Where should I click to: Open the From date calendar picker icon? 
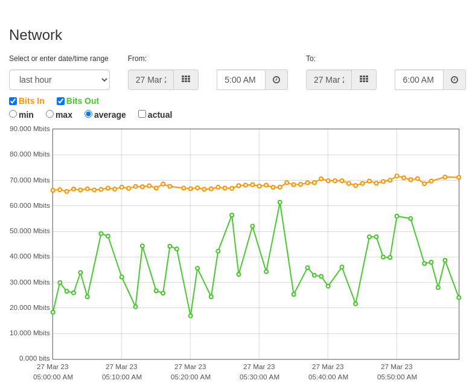click(186, 80)
